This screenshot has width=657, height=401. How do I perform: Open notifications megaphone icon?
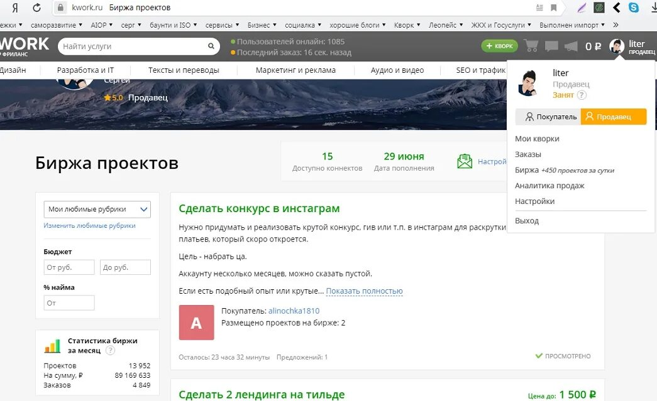(571, 46)
